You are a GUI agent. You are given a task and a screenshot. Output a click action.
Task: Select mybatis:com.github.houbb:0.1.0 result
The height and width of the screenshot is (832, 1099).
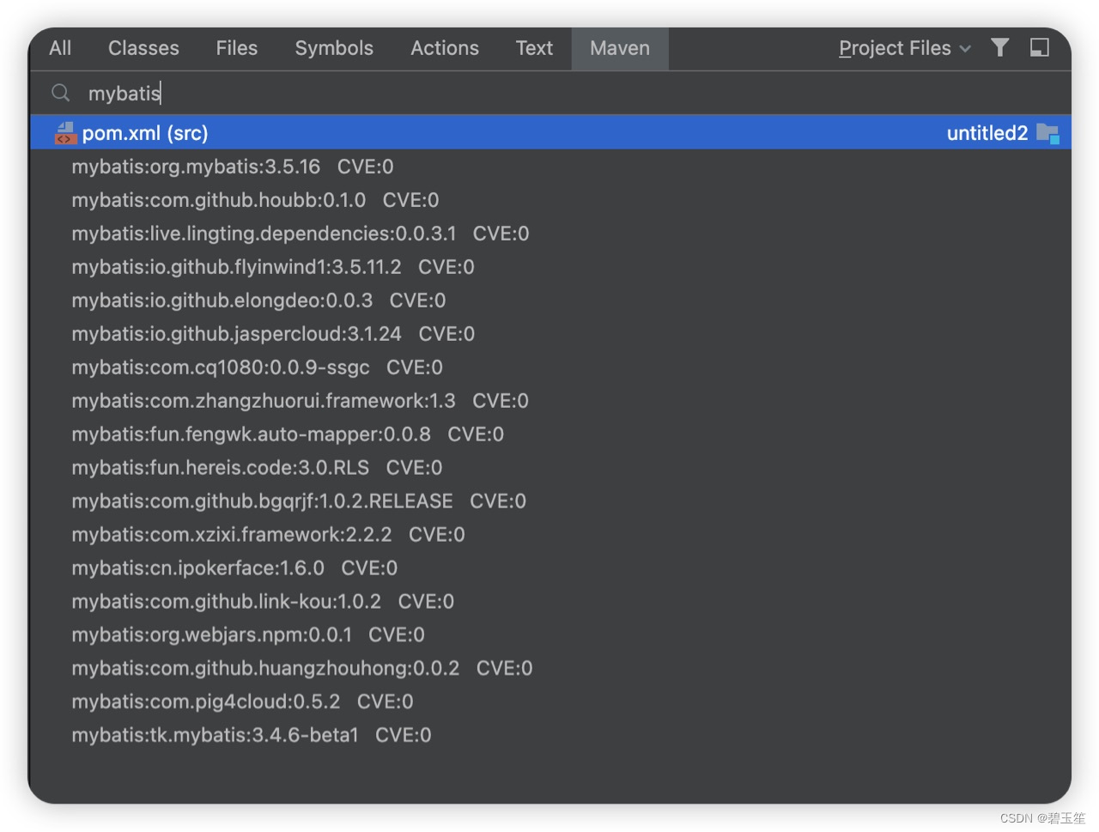[550, 200]
